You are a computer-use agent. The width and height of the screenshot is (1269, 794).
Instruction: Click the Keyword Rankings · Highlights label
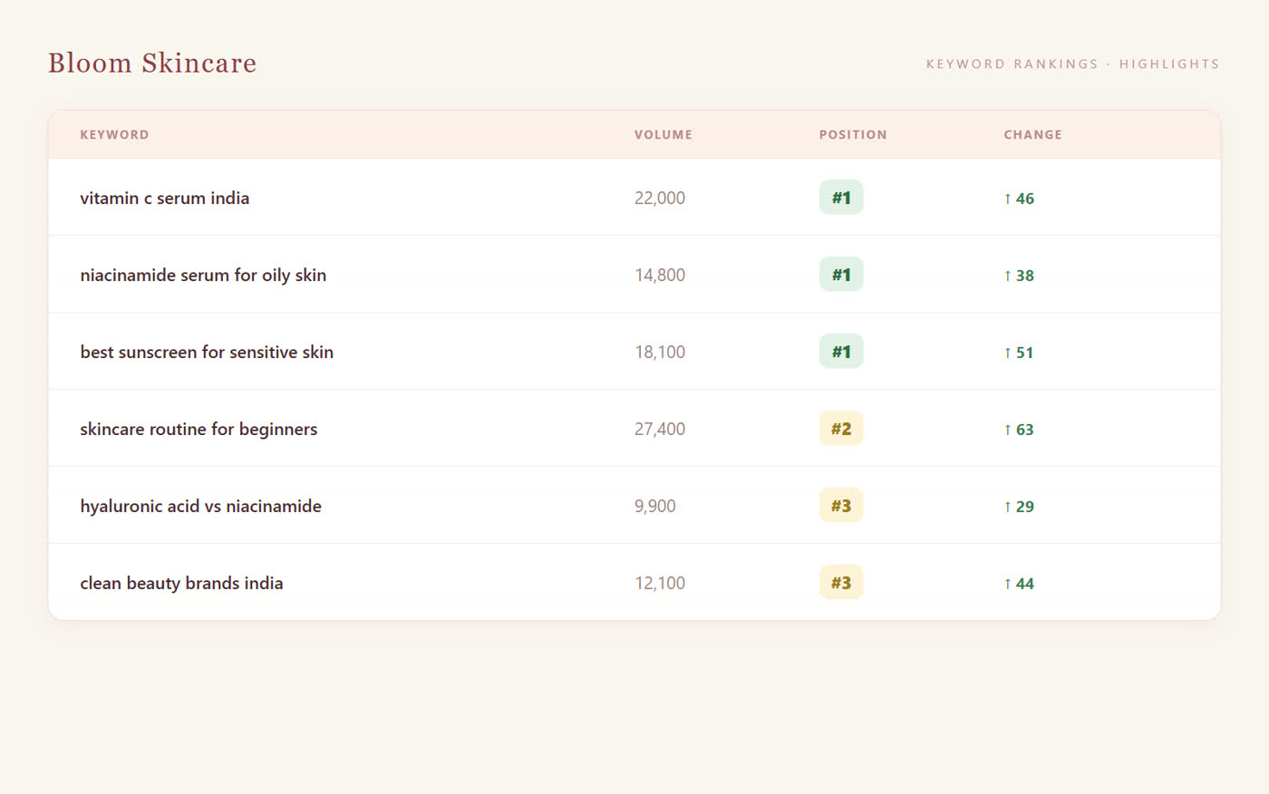click(x=1072, y=64)
